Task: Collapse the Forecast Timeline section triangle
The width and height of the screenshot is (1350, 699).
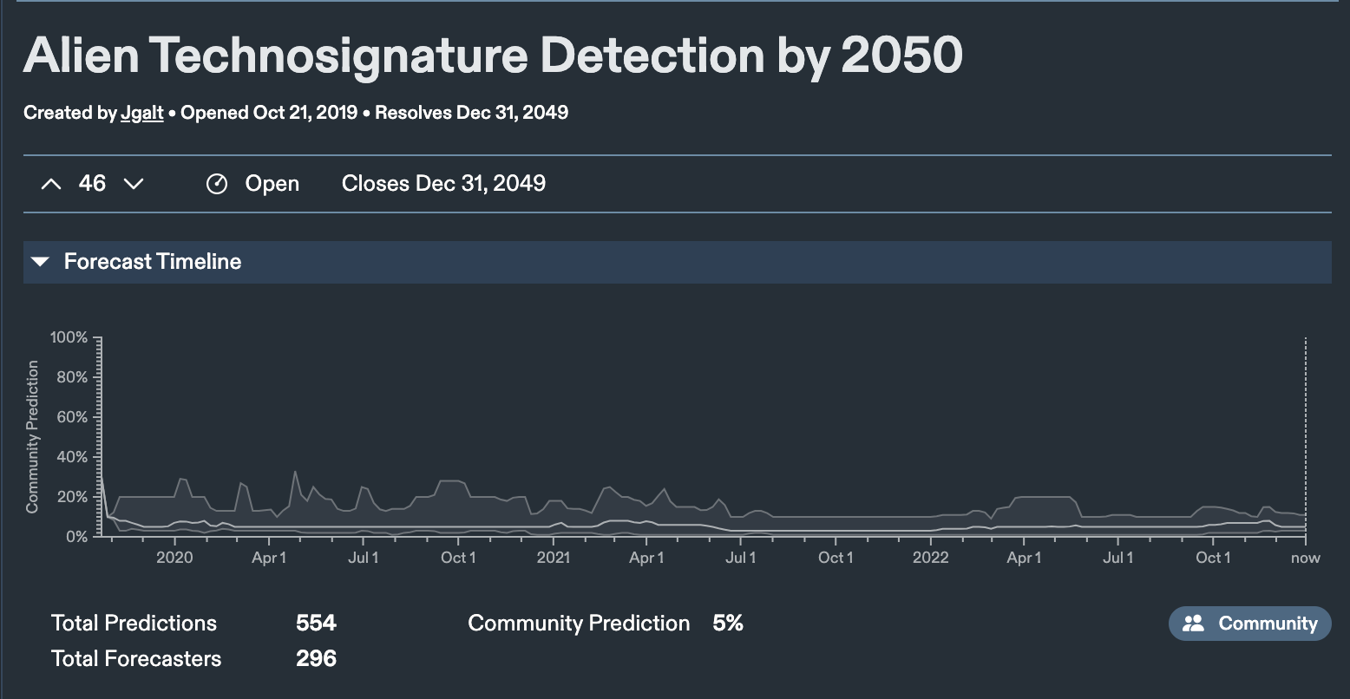Action: tap(40, 262)
